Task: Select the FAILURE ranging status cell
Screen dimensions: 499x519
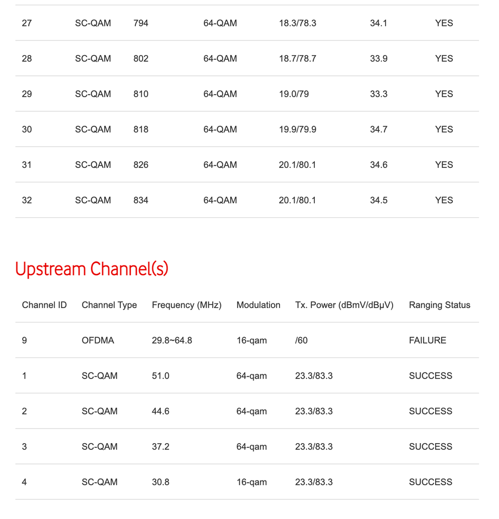Action: (427, 340)
